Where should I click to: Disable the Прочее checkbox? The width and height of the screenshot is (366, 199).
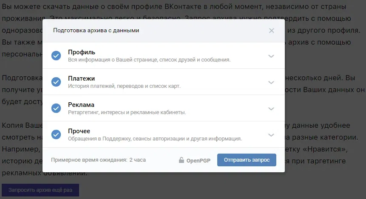click(56, 135)
